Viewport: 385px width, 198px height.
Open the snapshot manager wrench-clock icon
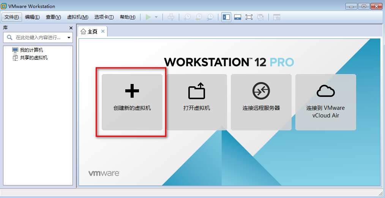[210, 17]
